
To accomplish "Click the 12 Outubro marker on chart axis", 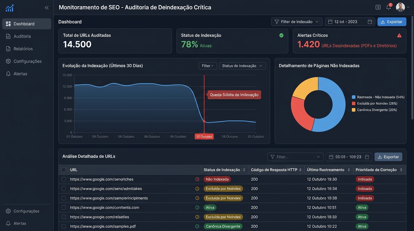I will 204,137.
